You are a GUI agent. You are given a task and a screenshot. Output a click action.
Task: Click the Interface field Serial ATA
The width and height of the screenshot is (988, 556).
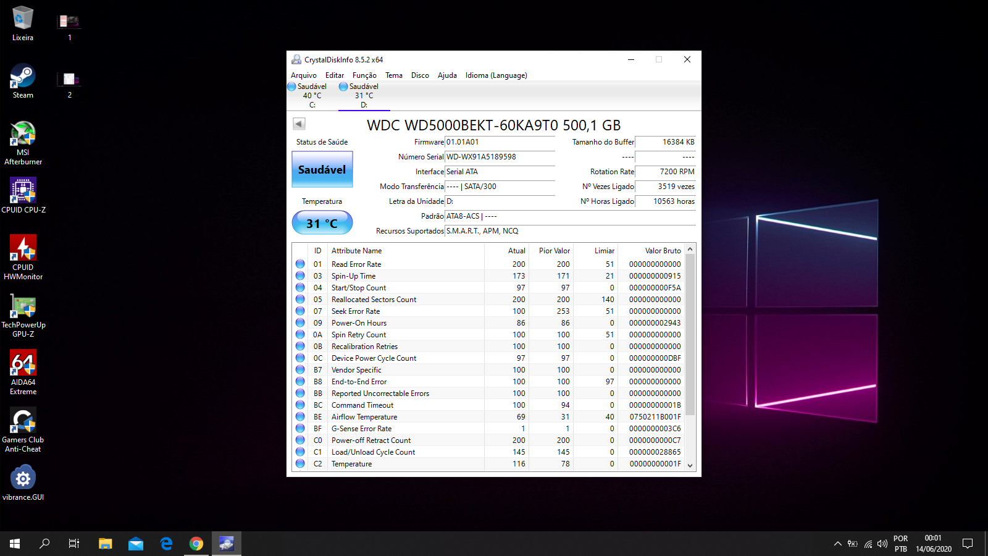tap(500, 172)
